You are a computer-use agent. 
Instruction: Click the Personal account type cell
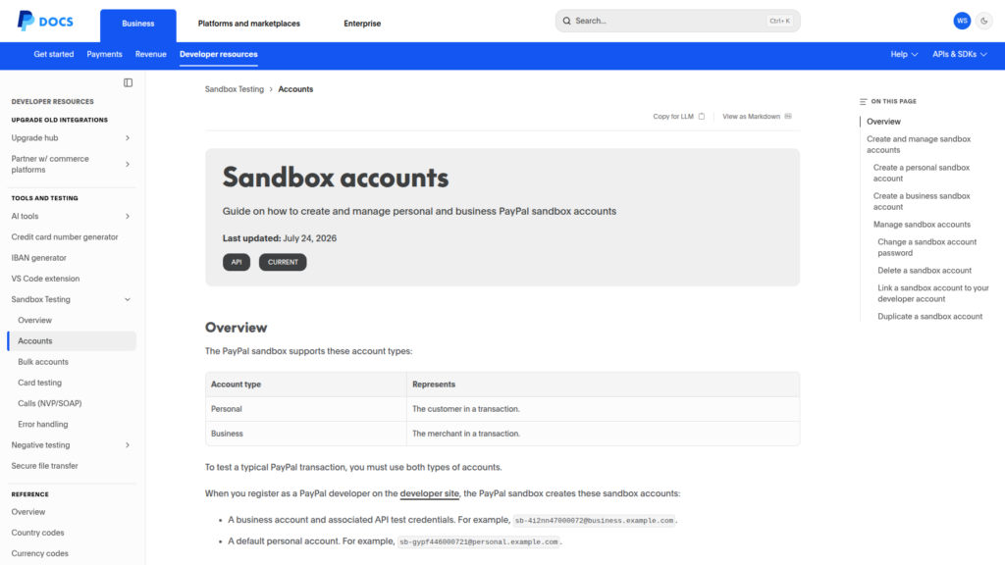coord(306,409)
